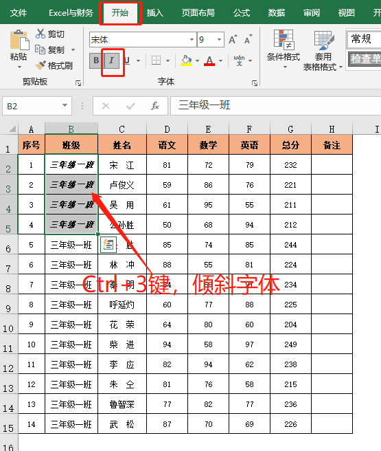Expand the fill color dropdown arrow
The image size is (381, 451).
tap(197, 60)
